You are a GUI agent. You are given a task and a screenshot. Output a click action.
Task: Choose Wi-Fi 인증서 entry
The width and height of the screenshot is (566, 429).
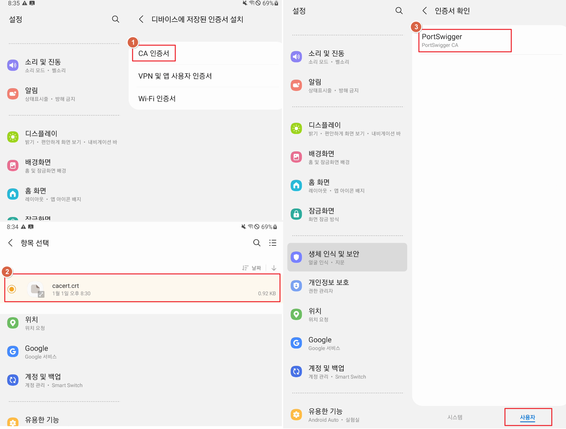tap(157, 99)
